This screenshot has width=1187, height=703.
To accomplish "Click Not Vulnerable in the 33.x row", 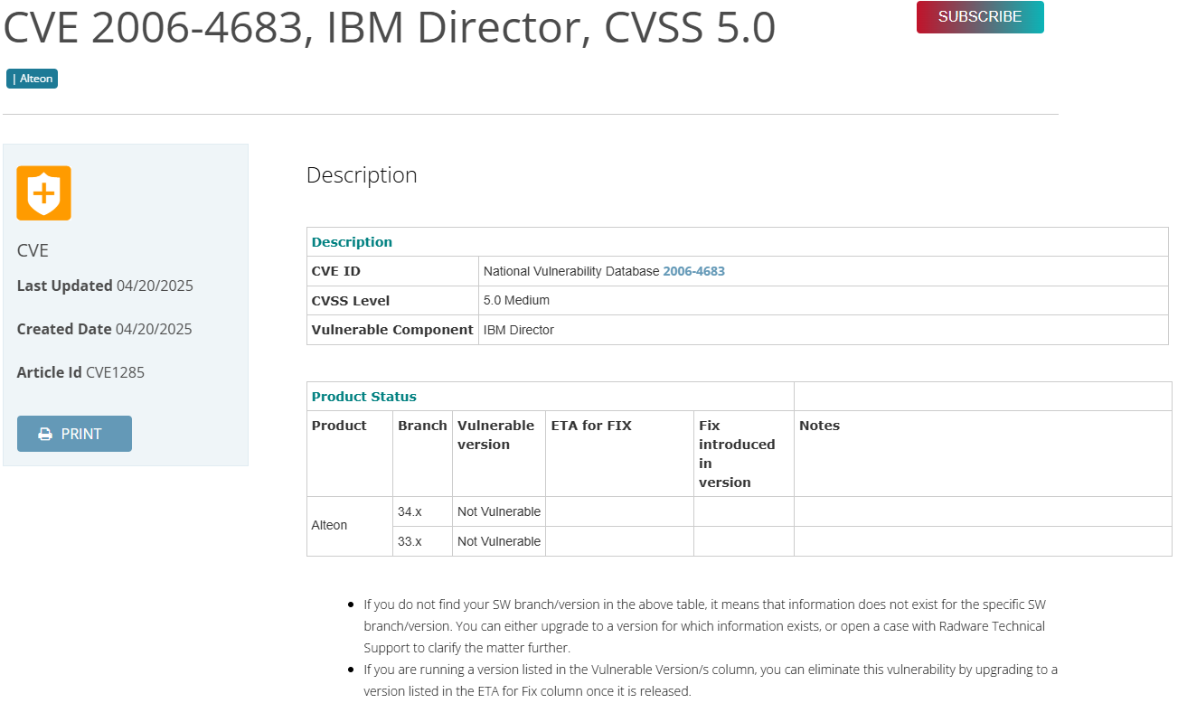I will [499, 541].
